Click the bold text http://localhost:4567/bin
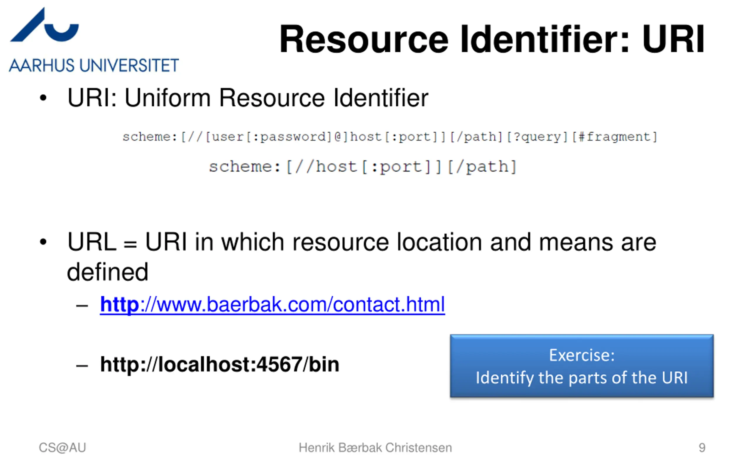 coord(219,364)
